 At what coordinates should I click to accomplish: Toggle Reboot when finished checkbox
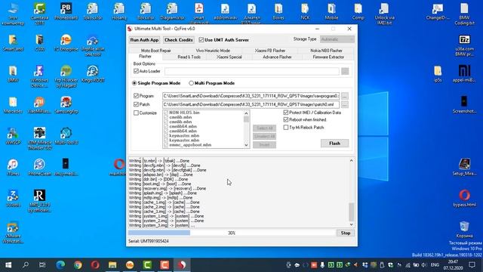286,119
